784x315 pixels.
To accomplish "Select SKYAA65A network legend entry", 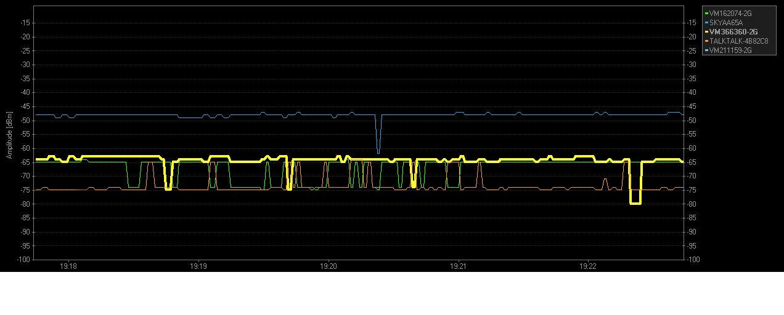I will 726,22.
